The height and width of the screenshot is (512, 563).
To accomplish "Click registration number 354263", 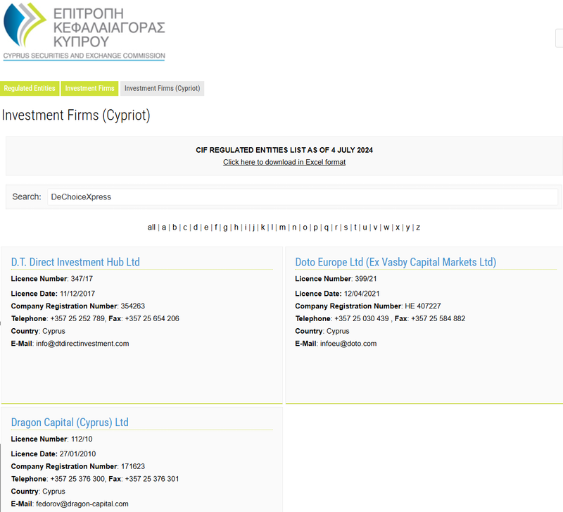I will point(133,306).
